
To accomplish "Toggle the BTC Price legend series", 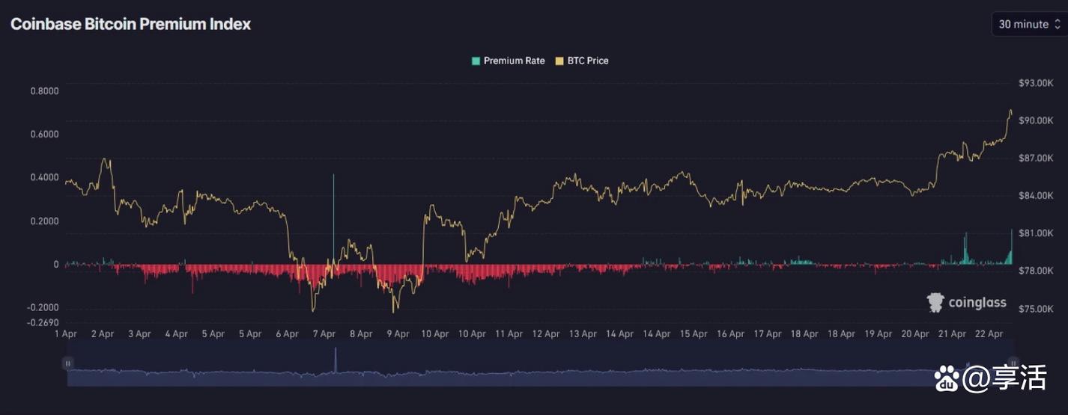I will (x=582, y=61).
